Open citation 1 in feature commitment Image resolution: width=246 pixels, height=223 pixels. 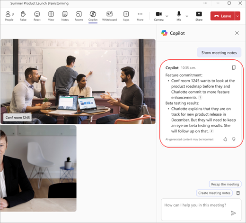click(x=200, y=98)
